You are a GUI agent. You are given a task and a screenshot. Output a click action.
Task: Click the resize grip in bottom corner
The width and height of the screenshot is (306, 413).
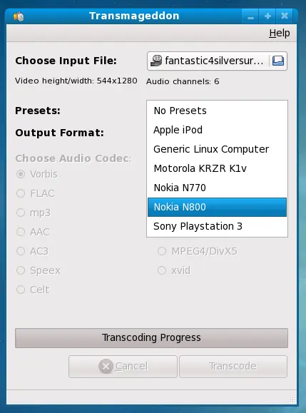(x=292, y=399)
